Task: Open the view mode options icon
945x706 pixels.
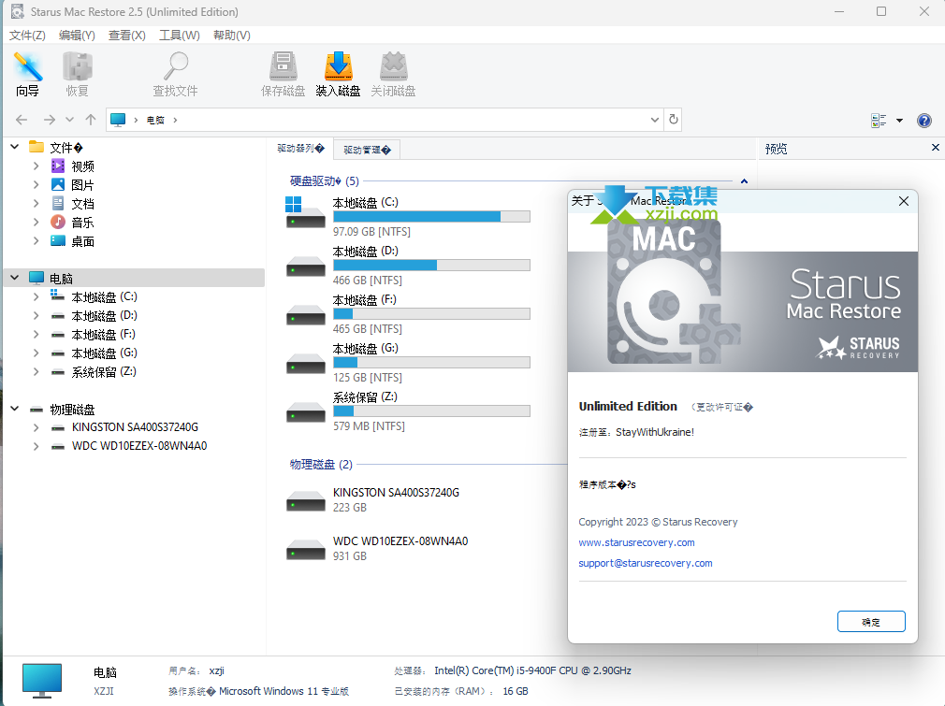Action: [x=879, y=121]
